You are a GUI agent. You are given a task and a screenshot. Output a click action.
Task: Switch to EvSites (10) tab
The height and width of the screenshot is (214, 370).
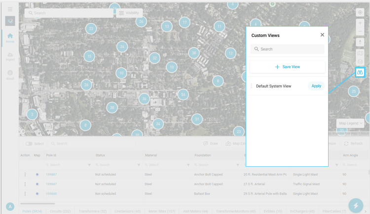point(273,211)
